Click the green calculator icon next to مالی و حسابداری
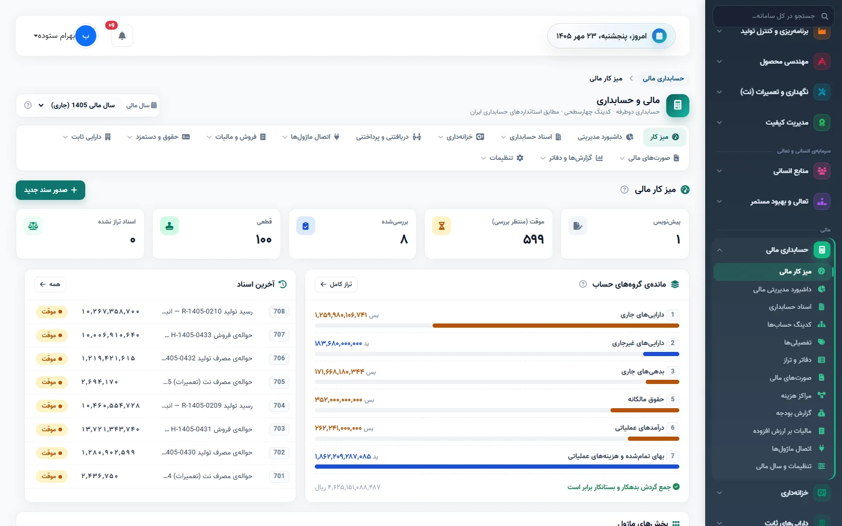This screenshot has height=526, width=842. [x=677, y=105]
